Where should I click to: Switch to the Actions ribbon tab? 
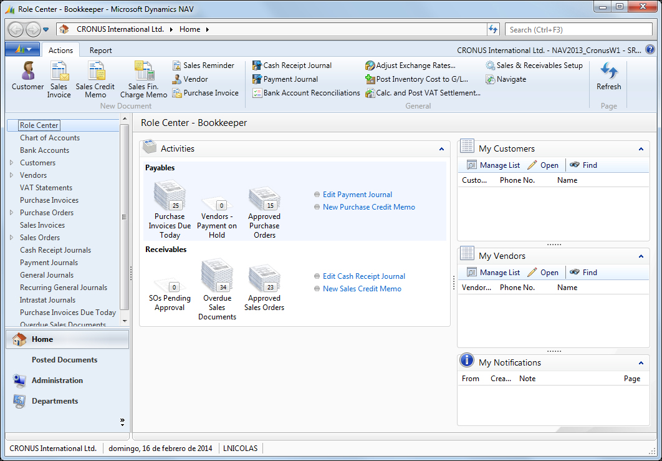coord(61,50)
